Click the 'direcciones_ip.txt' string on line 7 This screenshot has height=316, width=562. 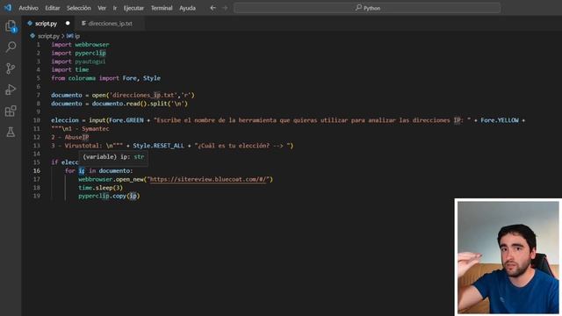point(143,96)
